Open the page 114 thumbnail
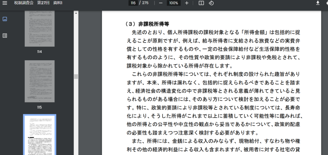 [39, 29]
